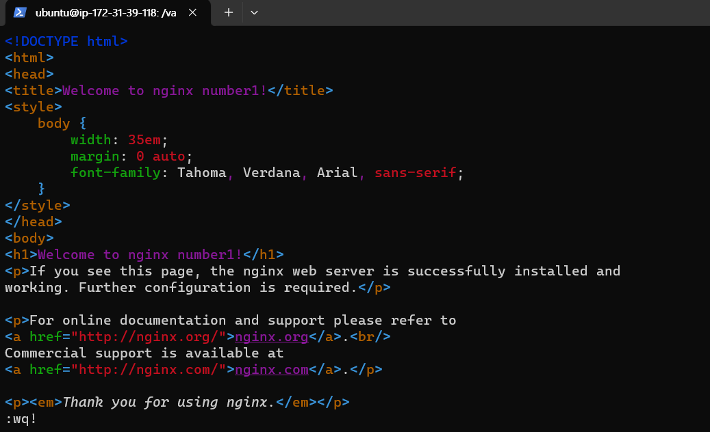Screen dimensions: 710x432
Task: Expand the new tab profile dropdown chevron
Action: click(255, 13)
